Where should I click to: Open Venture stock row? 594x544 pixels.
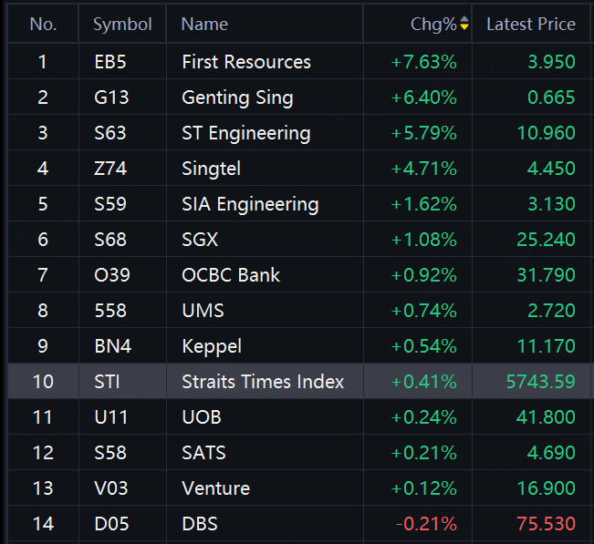tap(299, 488)
